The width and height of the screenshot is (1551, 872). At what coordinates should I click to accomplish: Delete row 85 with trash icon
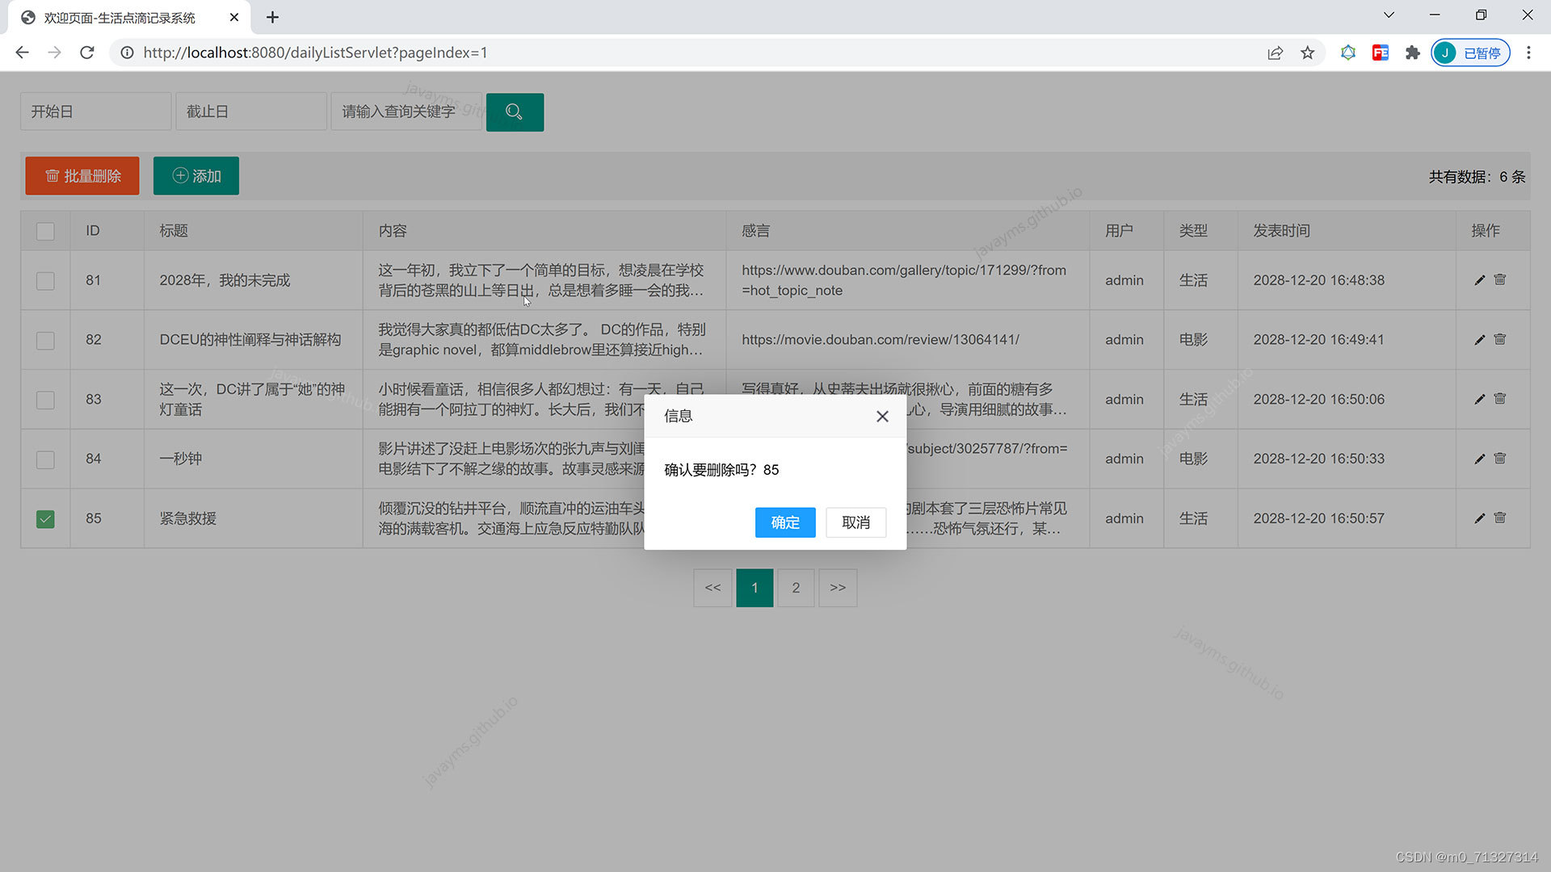[x=1500, y=518]
